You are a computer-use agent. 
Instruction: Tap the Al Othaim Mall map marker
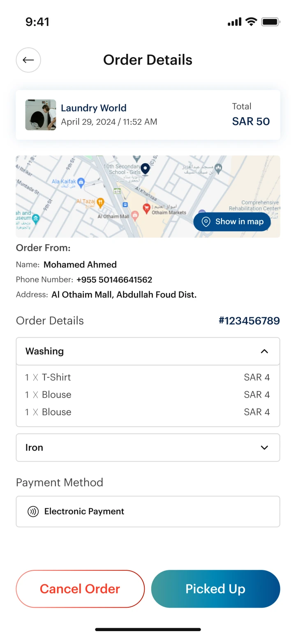tap(135, 215)
